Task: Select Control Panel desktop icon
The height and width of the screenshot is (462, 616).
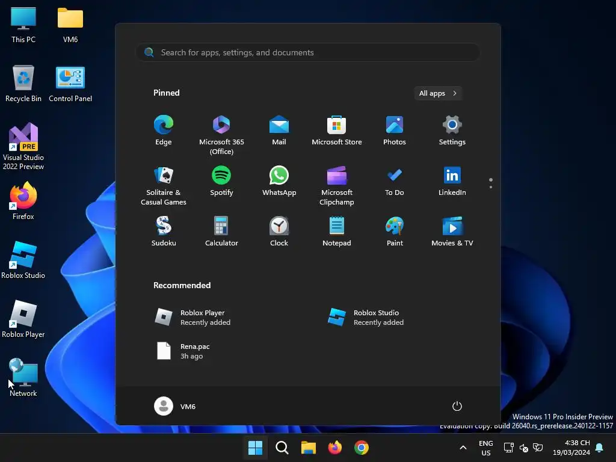Action: (70, 84)
